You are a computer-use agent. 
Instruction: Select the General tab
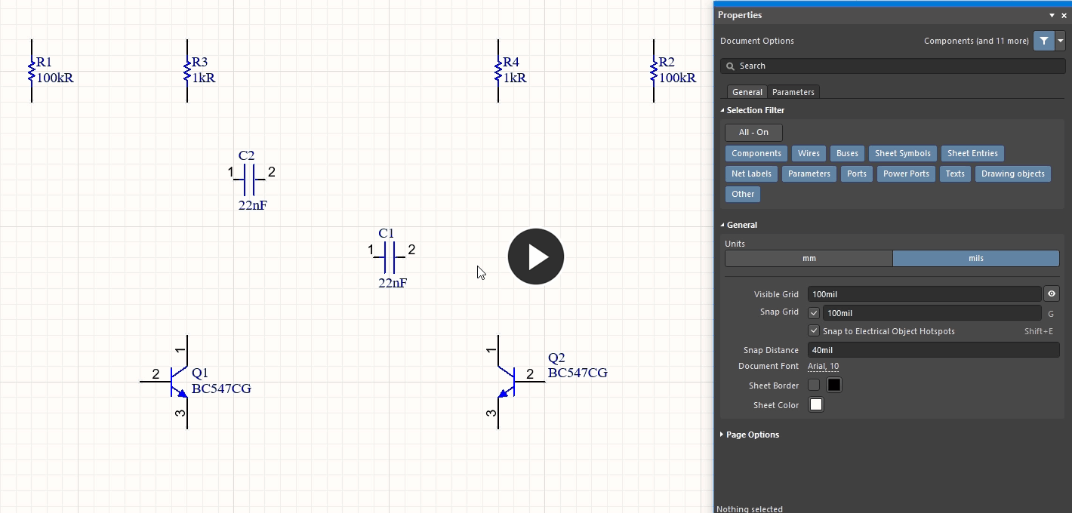pyautogui.click(x=747, y=91)
